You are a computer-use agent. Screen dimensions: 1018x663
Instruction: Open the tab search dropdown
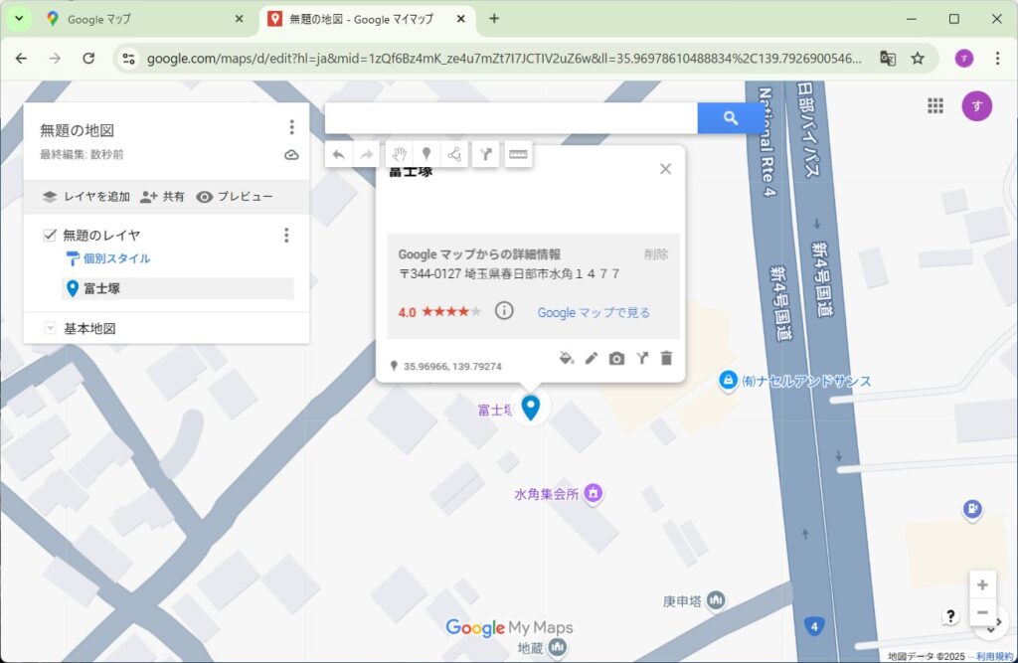tap(19, 19)
